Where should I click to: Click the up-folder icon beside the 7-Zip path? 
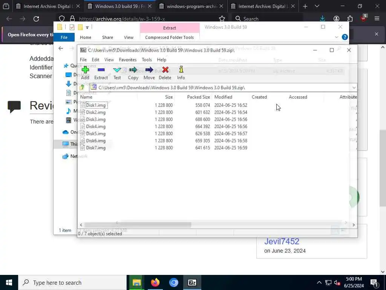[82, 87]
